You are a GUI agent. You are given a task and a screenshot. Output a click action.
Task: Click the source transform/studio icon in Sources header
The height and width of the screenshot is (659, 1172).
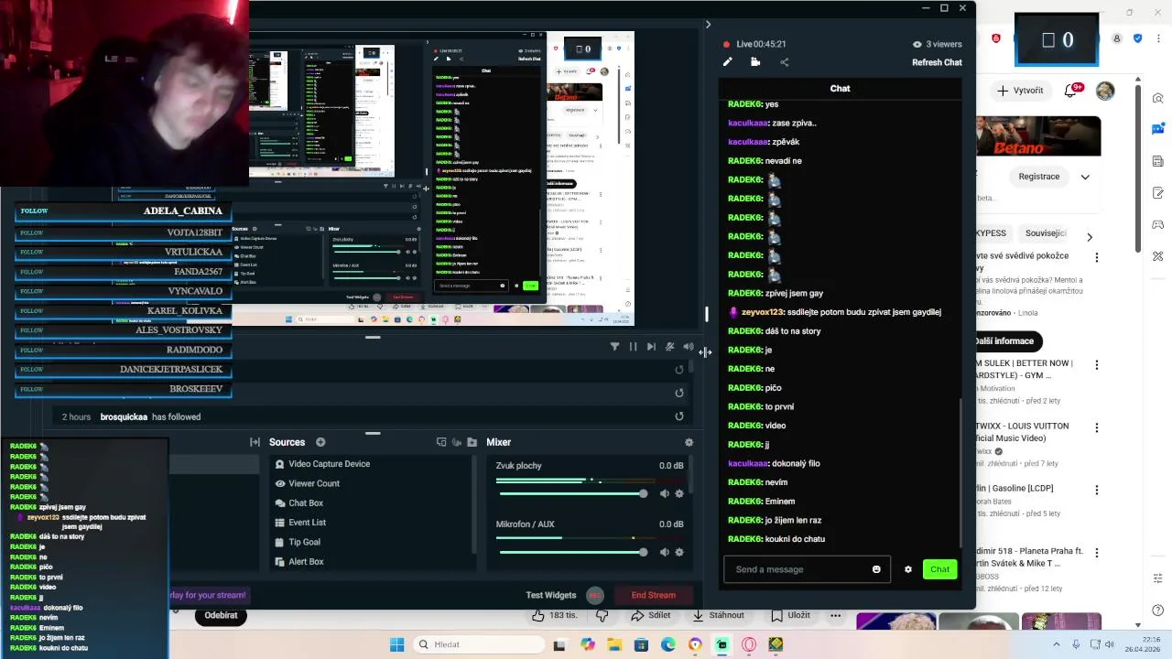click(x=441, y=442)
